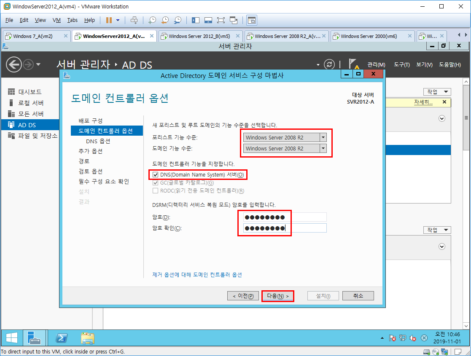Toggle the VMware library sidebar icon

tap(196, 20)
